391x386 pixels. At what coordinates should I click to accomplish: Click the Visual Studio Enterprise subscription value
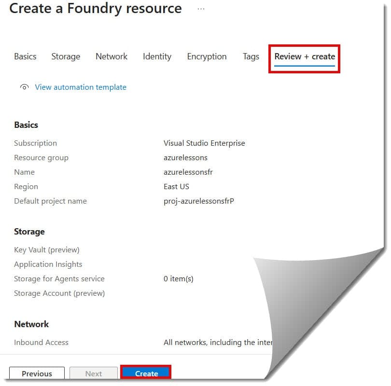tap(204, 143)
